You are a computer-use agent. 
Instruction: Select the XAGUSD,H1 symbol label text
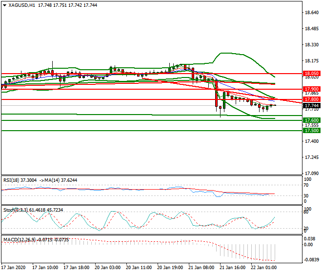[22, 5]
